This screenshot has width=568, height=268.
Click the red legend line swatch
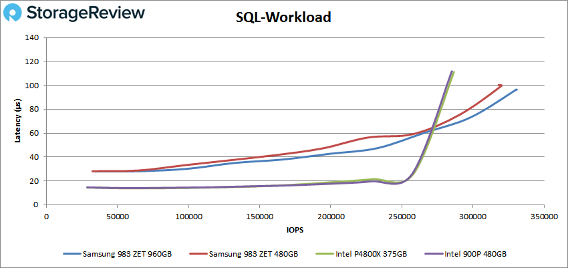coord(198,254)
